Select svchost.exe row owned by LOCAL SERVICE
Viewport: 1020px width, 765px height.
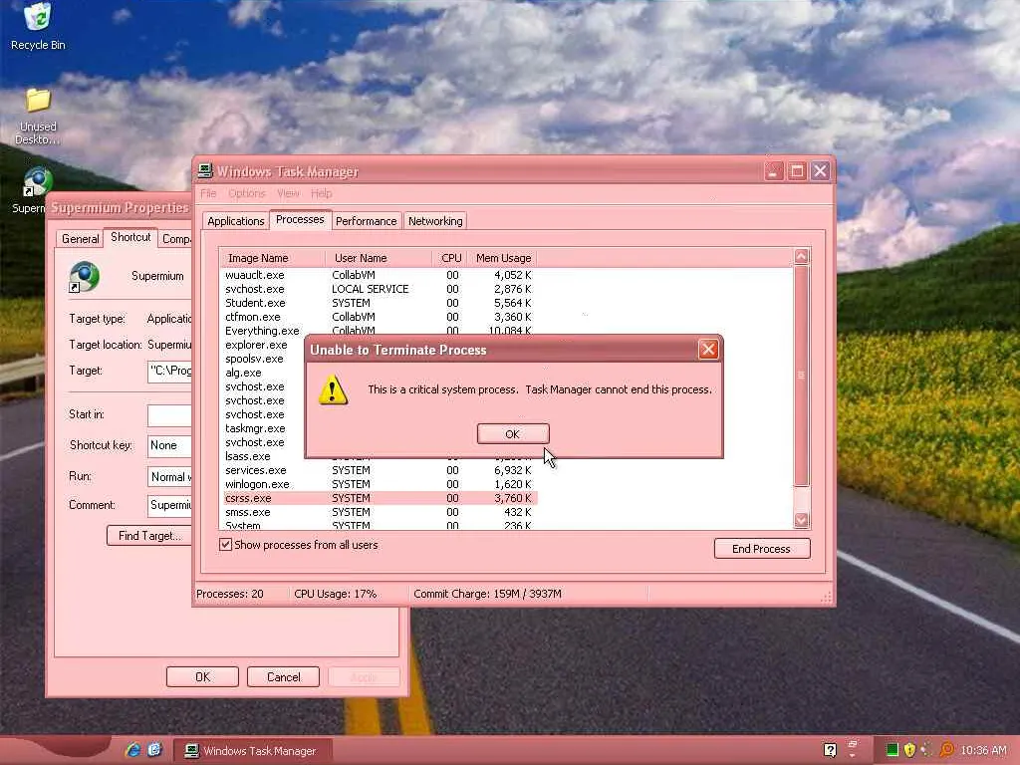click(x=380, y=289)
